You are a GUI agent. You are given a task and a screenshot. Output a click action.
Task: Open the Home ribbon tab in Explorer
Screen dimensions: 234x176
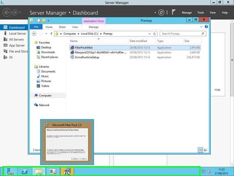(49, 27)
